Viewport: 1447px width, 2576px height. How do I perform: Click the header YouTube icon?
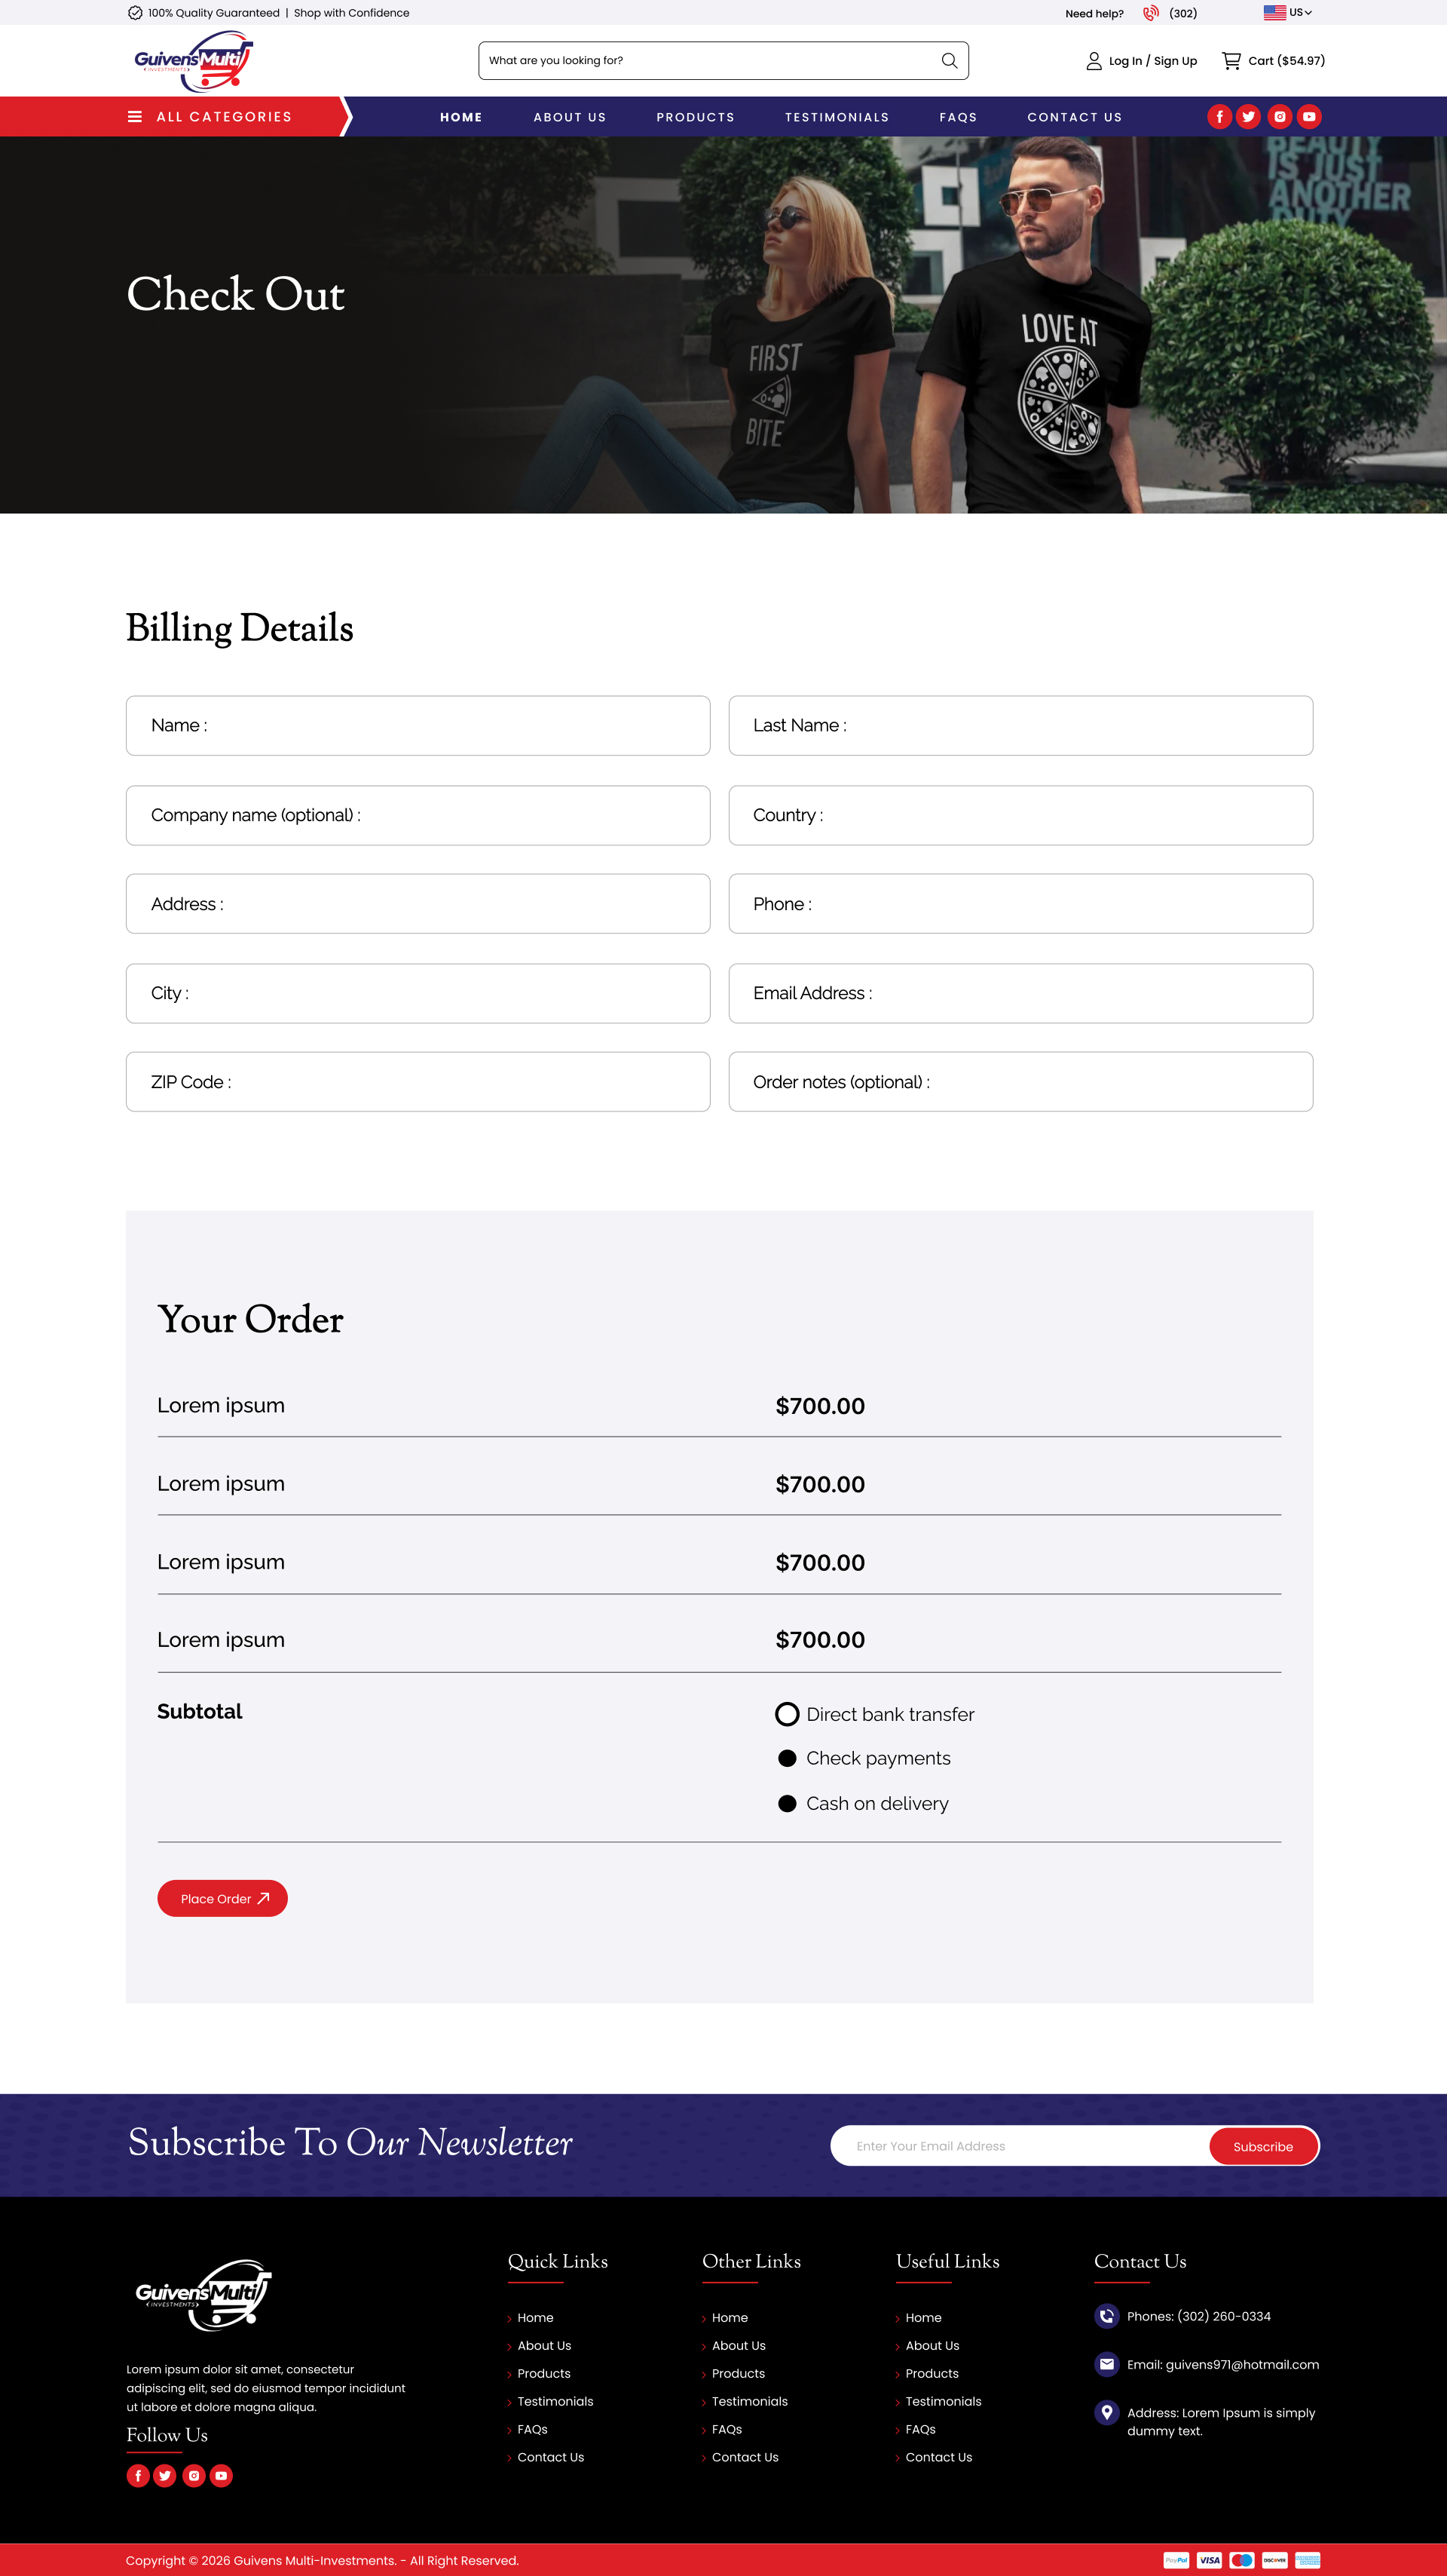1309,117
